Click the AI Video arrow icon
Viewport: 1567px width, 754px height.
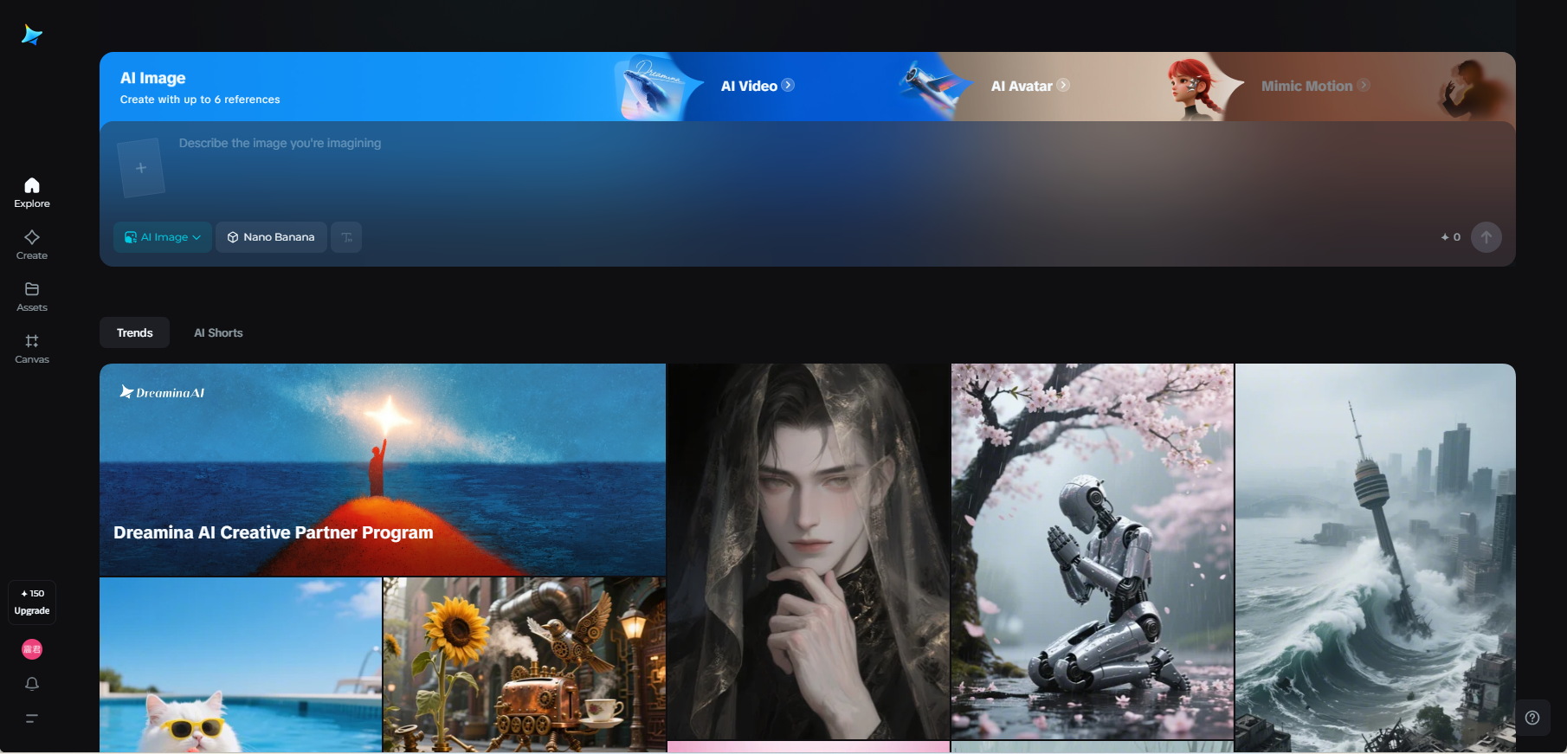788,85
